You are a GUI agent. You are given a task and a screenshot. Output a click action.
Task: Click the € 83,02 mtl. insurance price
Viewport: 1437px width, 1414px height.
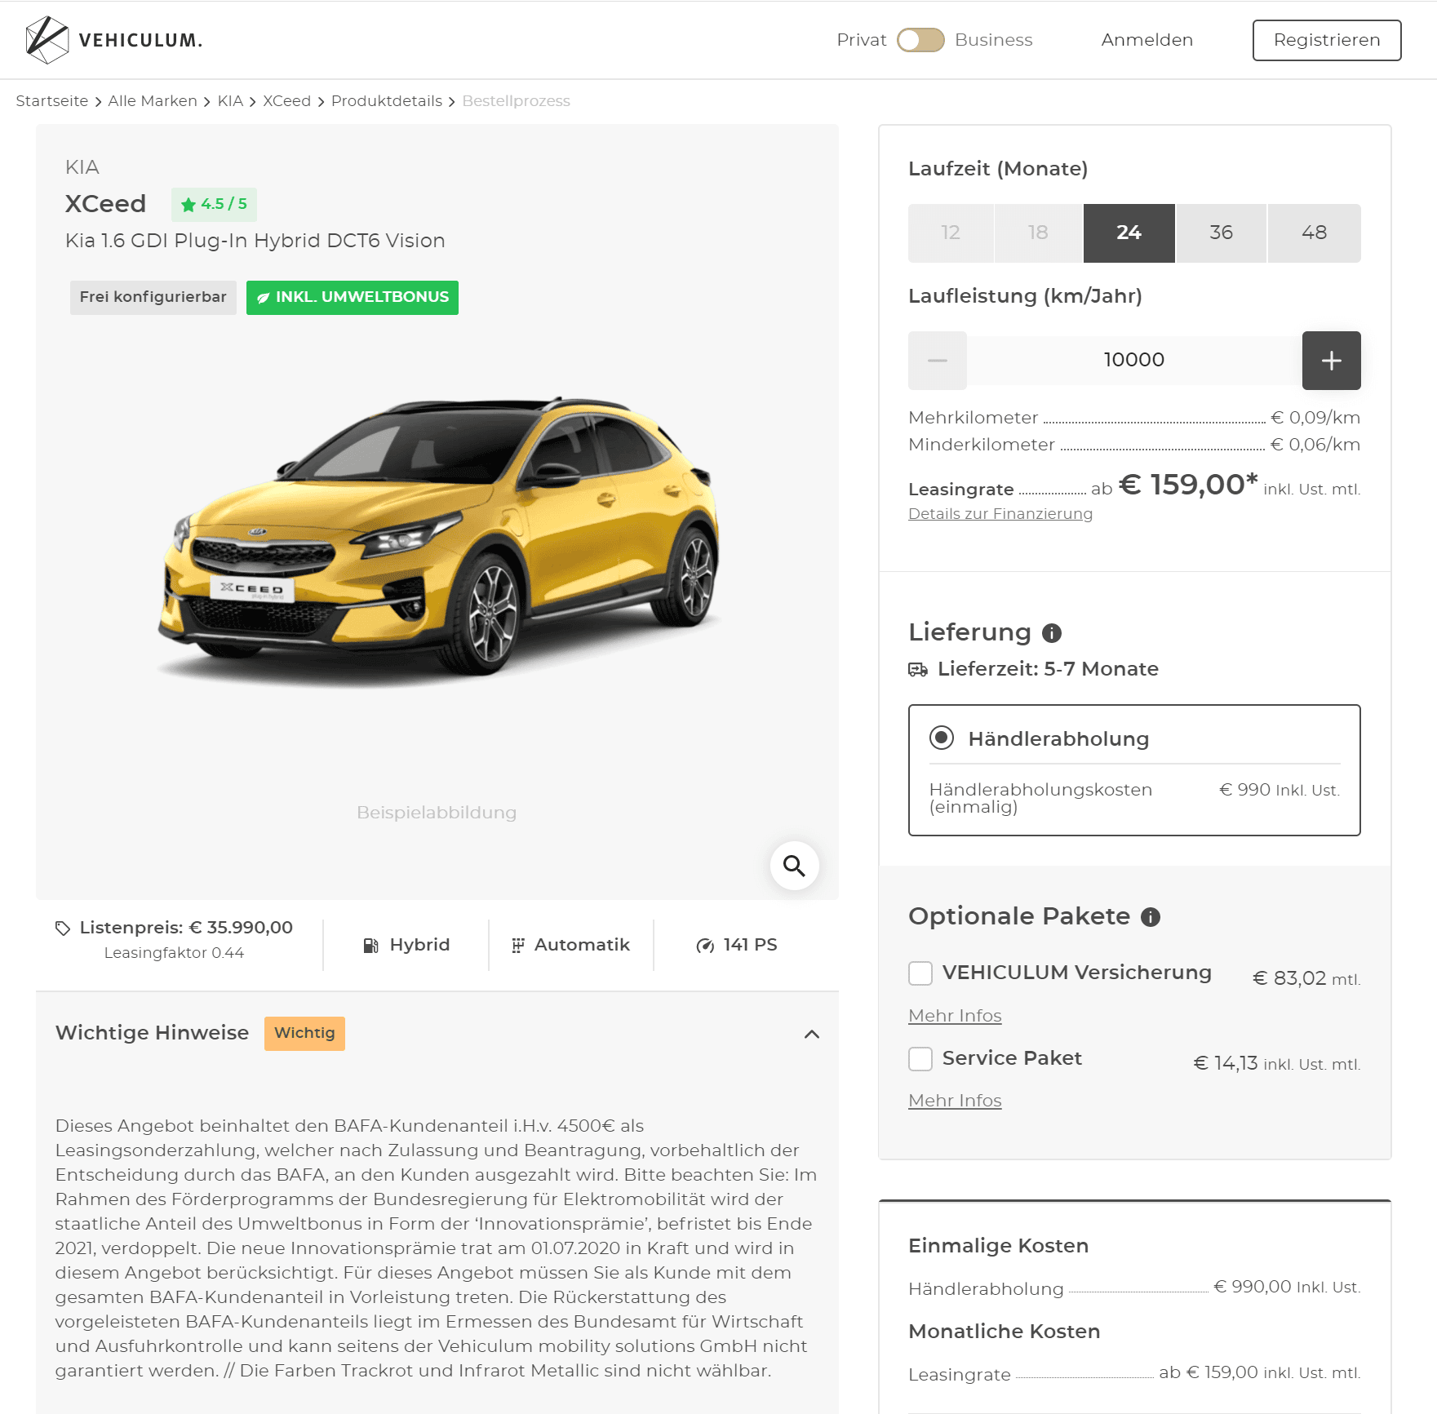click(1306, 978)
